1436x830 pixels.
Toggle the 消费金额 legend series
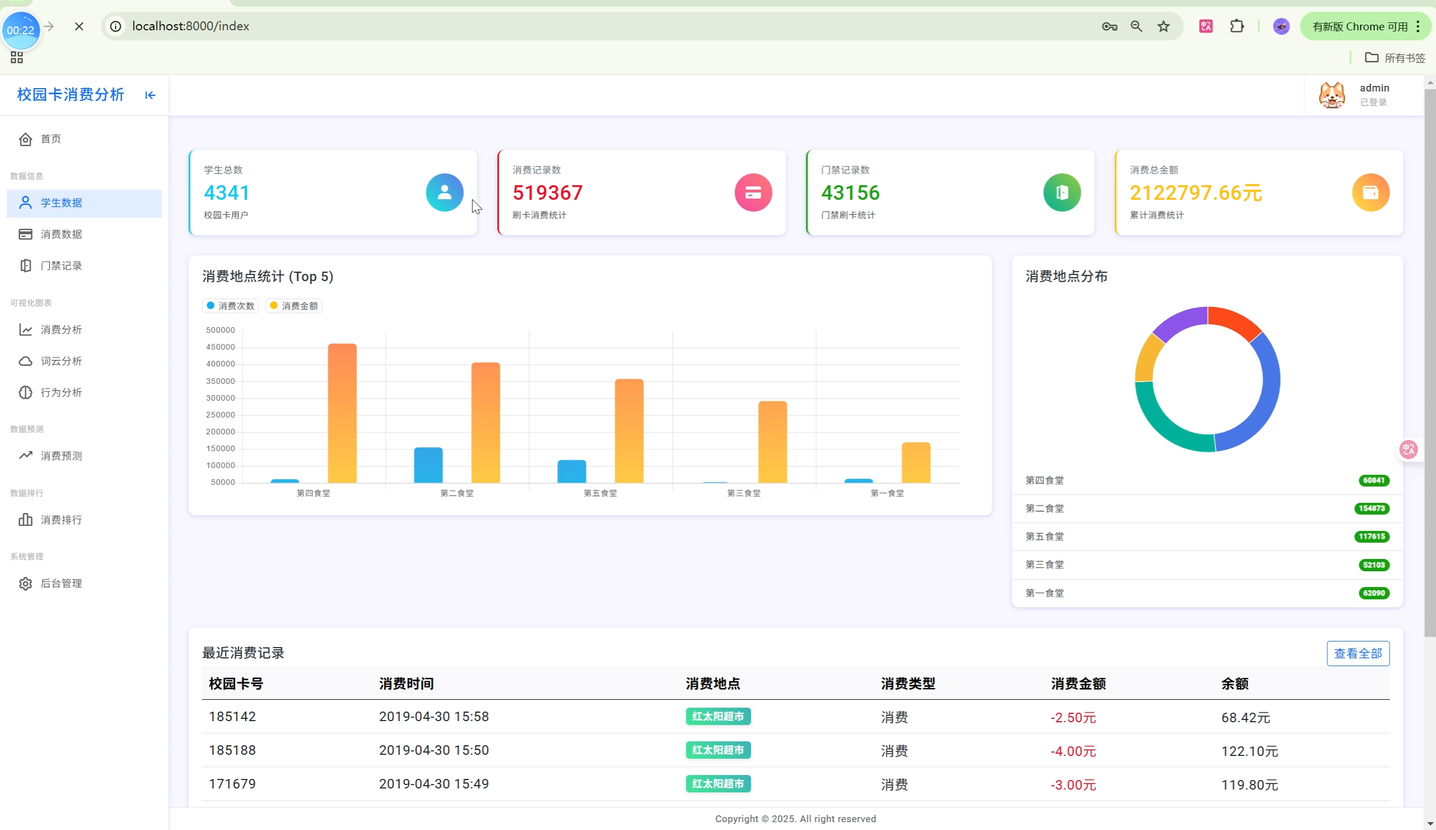(x=294, y=306)
